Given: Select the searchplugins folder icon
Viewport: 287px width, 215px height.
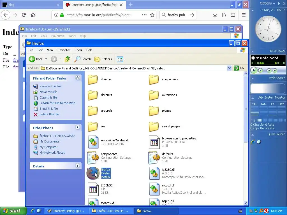Looking at the screenshot, I should [154, 127].
